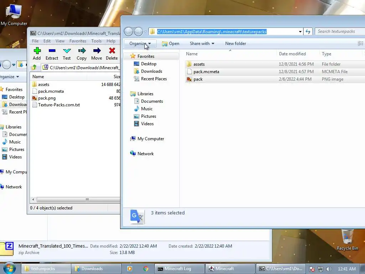The width and height of the screenshot is (365, 274).
Task: Sort by the Name column header in texturepacks
Action: click(x=230, y=54)
